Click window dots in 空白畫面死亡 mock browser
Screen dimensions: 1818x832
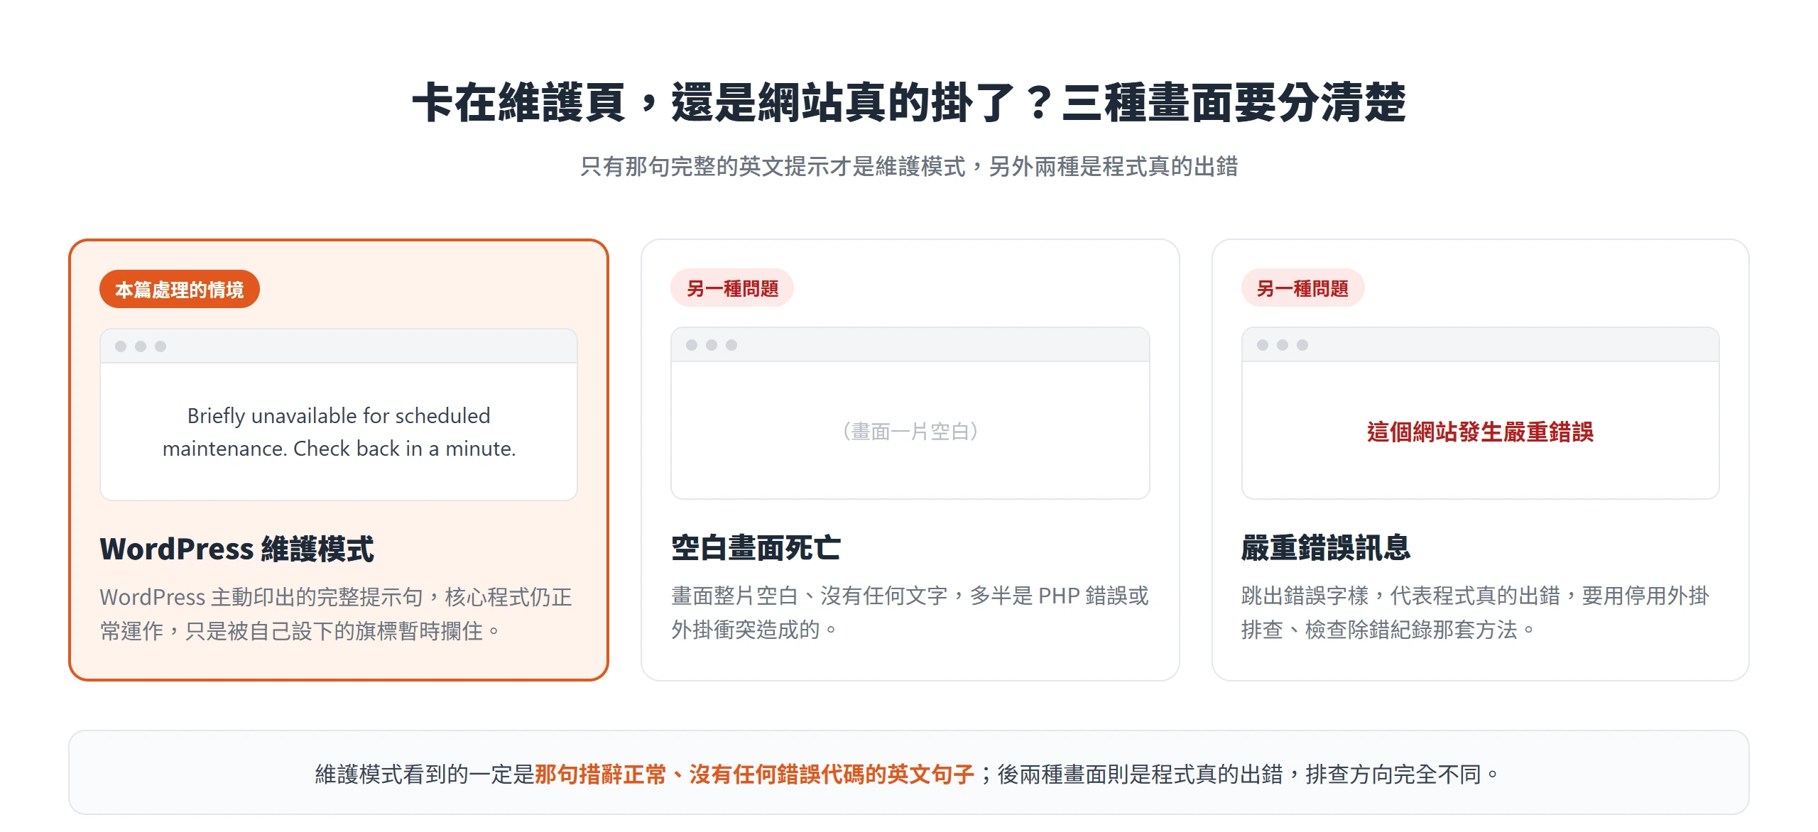tap(712, 345)
